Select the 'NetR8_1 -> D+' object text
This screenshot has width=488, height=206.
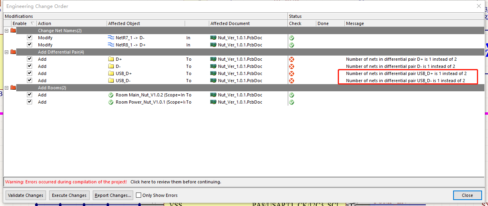(x=131, y=45)
